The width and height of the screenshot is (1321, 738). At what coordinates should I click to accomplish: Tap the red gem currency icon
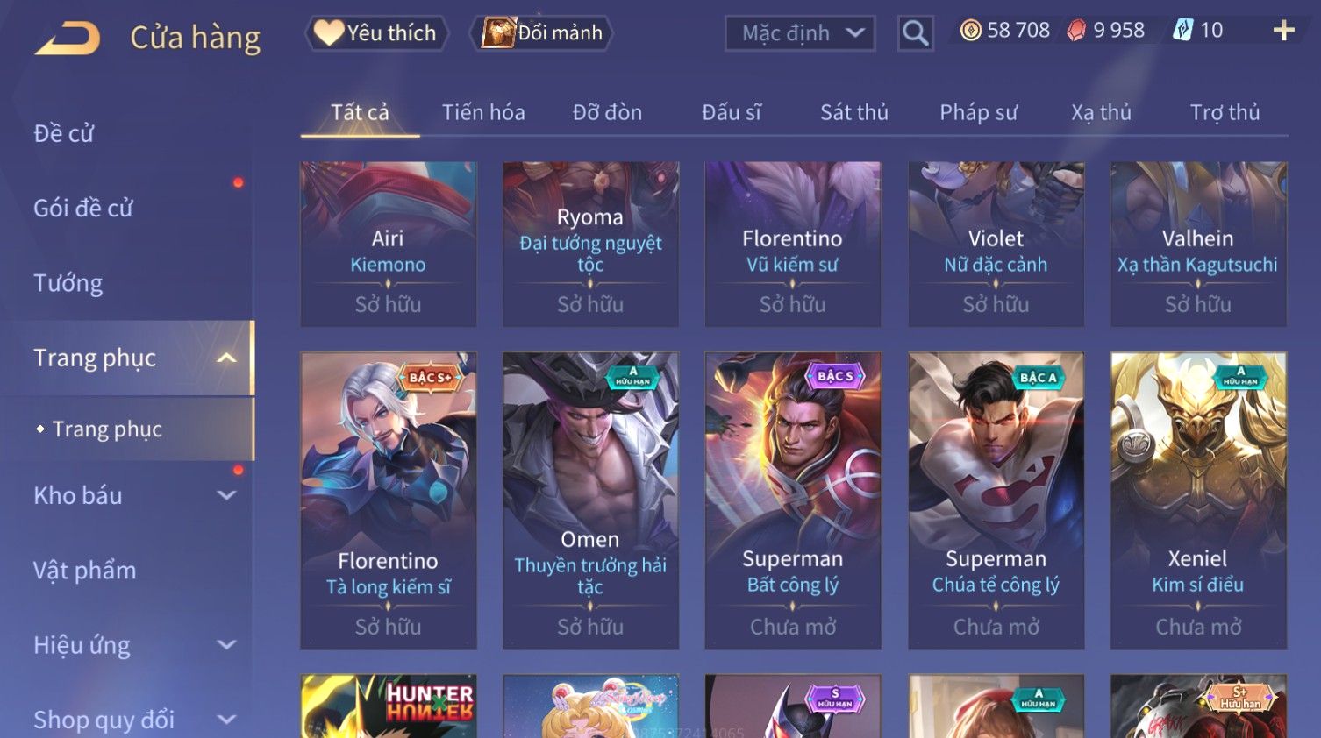pyautogui.click(x=1076, y=31)
